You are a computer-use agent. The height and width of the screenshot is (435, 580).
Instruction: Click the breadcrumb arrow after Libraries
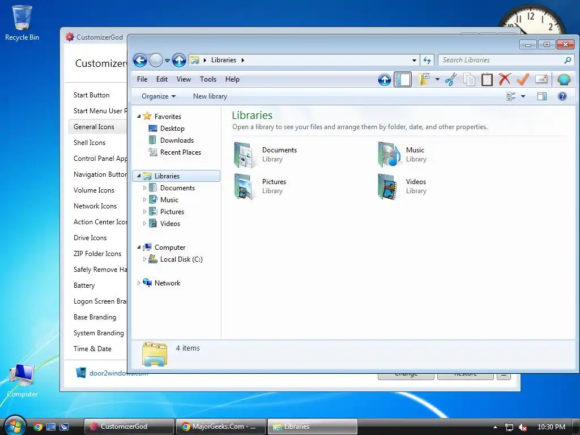coord(243,60)
